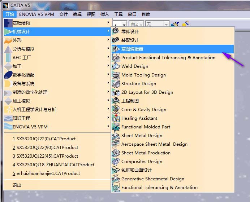Screen dimensions: 250x202
Task: Open recent file erhuizhuanhanjie1.CATProduct
Action: click(x=57, y=174)
